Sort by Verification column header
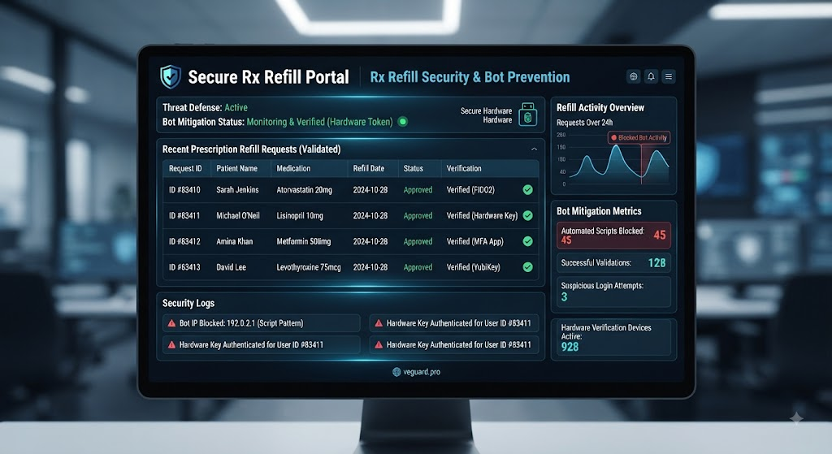832x454 pixels. pos(464,168)
